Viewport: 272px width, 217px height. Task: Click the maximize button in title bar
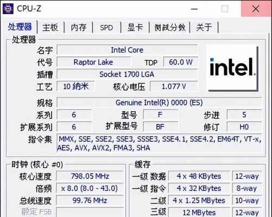pos(225,9)
